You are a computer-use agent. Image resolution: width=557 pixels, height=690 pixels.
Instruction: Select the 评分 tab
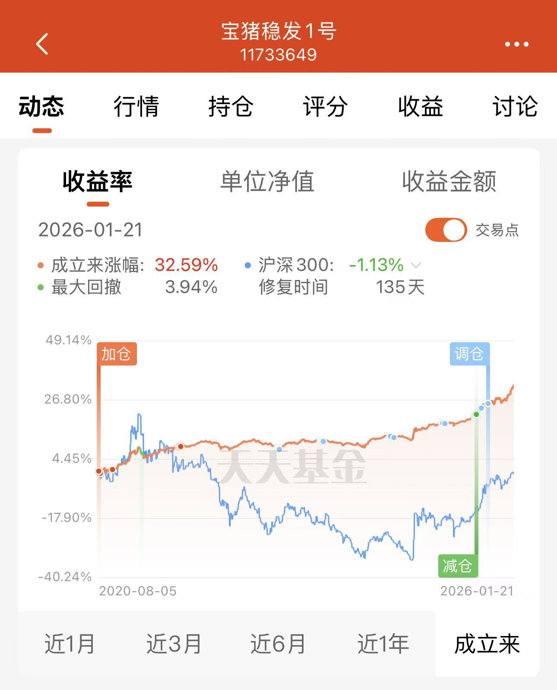(x=325, y=107)
